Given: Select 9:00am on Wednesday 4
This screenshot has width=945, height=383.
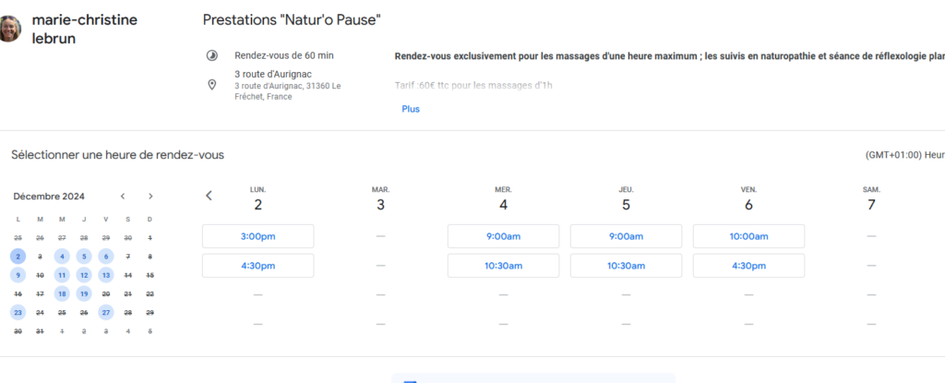Looking at the screenshot, I should pyautogui.click(x=503, y=236).
